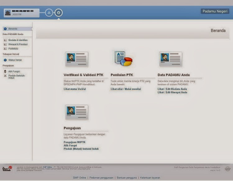Click the SIAP logo in footer corner
The height and width of the screenshot is (181, 233).
227,169
